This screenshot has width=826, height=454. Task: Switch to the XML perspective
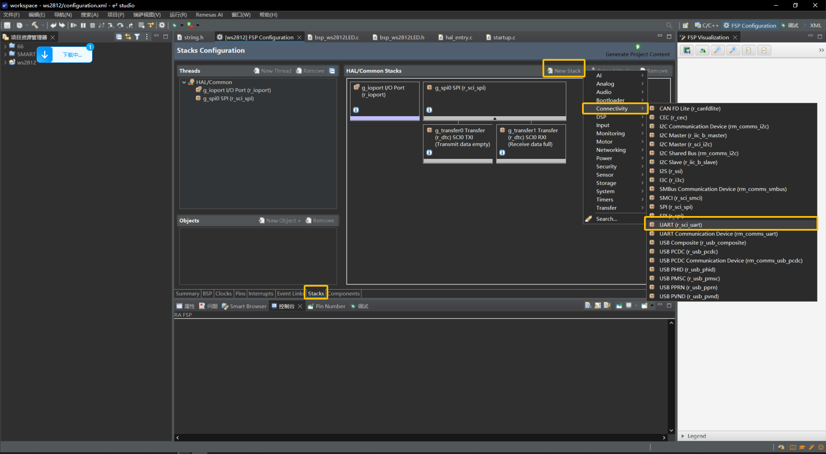click(812, 25)
